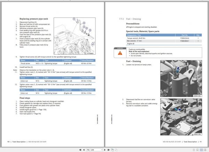
Task: Click the '35 Nm +3 Nm' torque value
Action: click(86, 81)
